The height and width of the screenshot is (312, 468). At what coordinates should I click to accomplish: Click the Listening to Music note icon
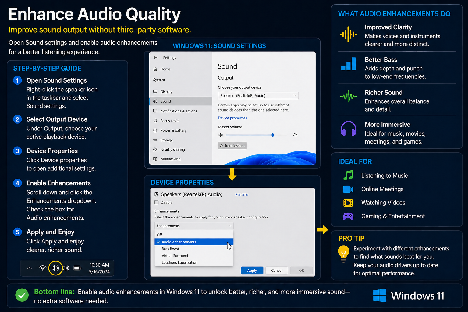[348, 175]
